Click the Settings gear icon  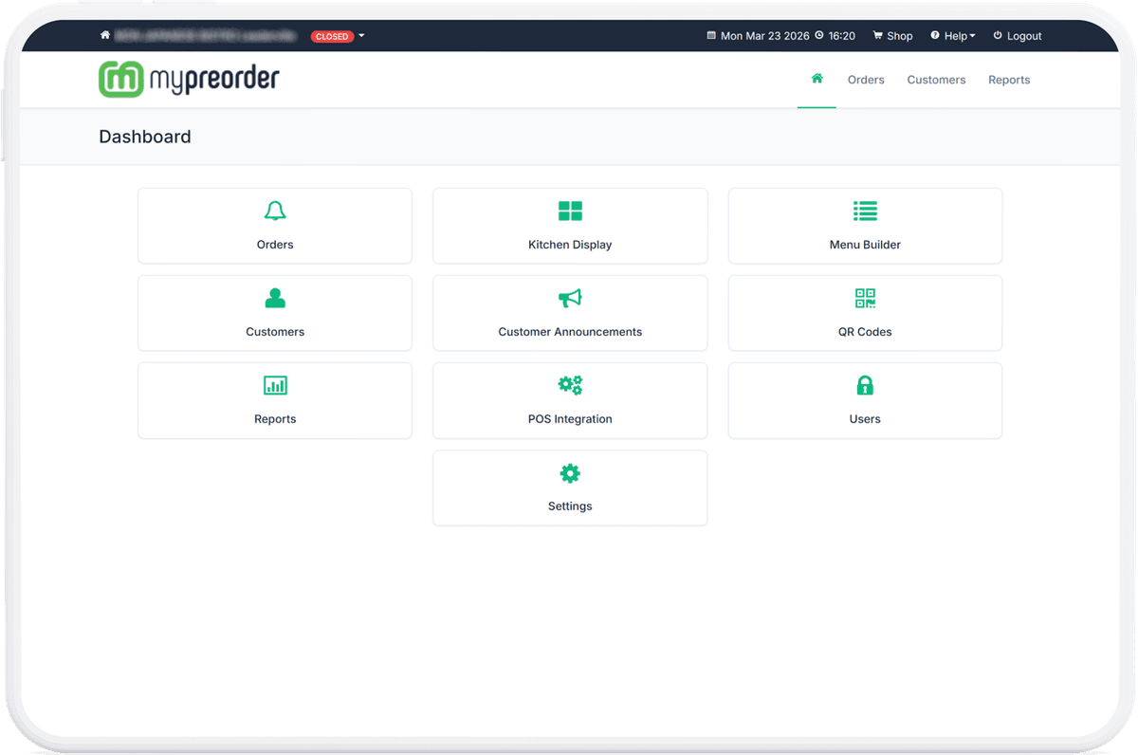(x=569, y=472)
